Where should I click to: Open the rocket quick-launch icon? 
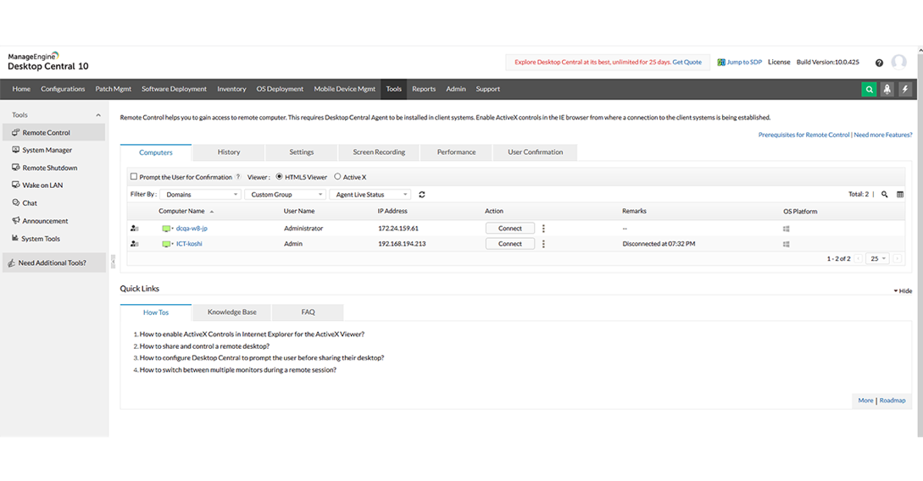887,90
